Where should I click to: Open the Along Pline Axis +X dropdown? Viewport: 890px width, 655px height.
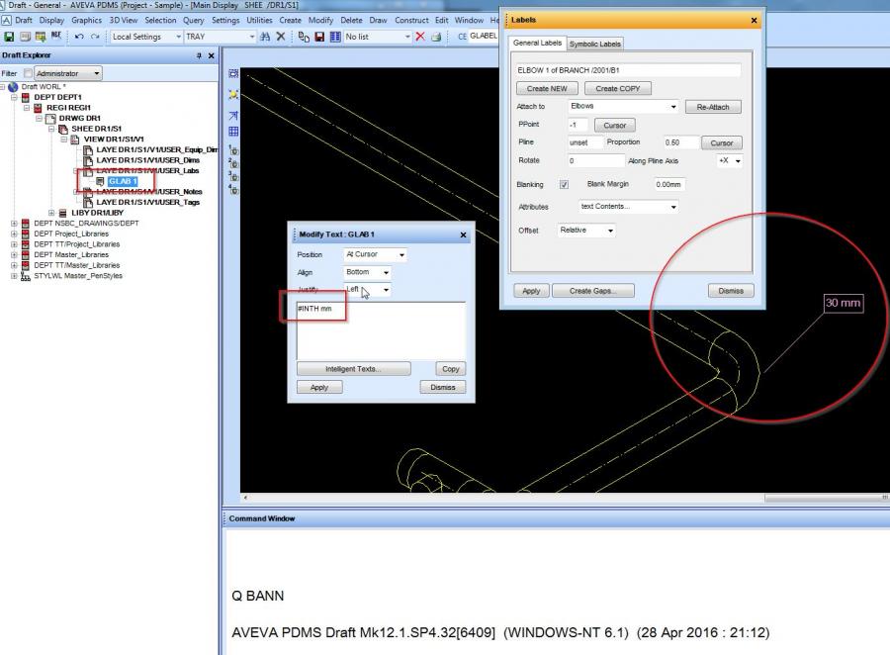pos(738,160)
